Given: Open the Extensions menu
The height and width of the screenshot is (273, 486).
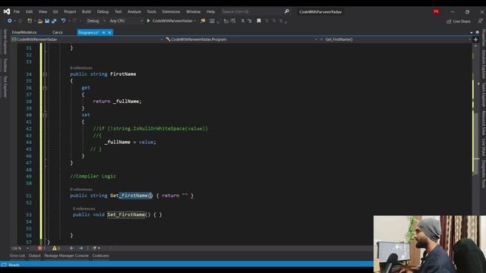Looking at the screenshot, I should 171,11.
